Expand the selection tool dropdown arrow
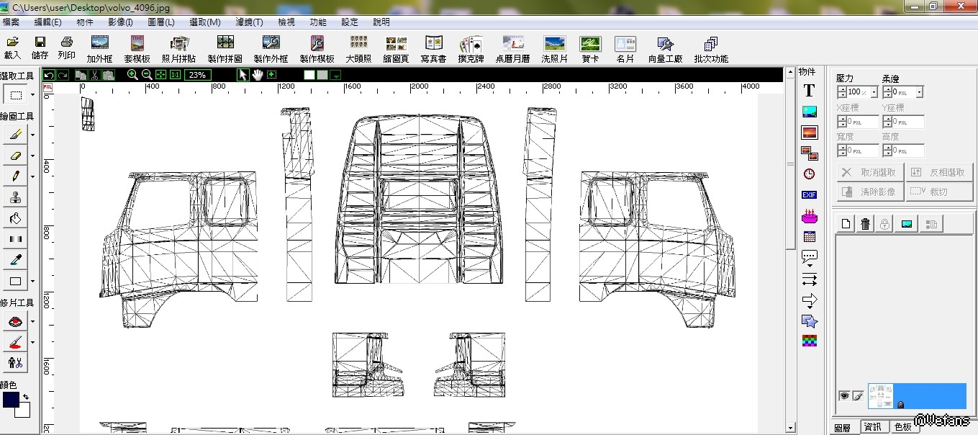 32,95
